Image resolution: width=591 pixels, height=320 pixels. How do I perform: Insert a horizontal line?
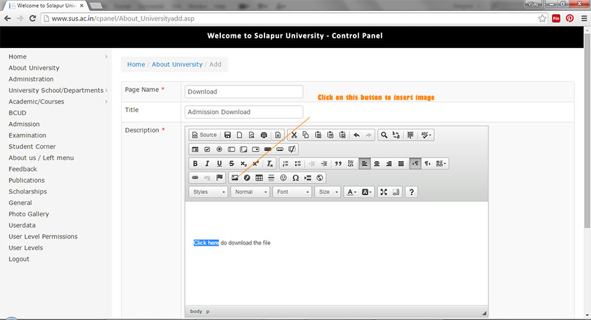[271, 178]
